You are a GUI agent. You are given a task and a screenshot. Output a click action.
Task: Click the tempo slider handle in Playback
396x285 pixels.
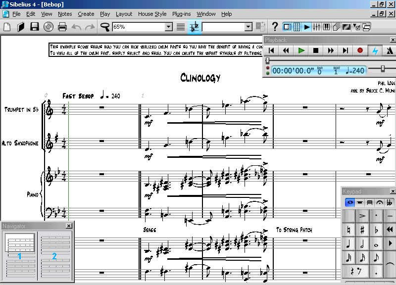click(x=383, y=69)
